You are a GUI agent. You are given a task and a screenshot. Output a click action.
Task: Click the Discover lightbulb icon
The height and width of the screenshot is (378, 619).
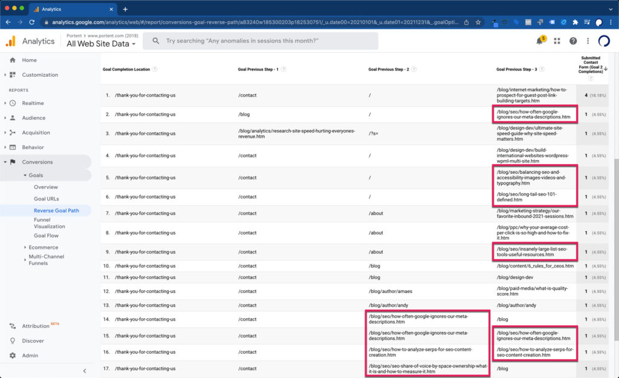click(x=13, y=341)
